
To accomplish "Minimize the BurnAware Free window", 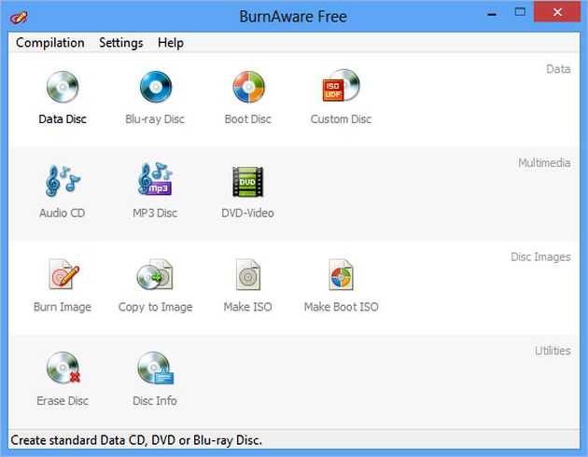I will click(x=493, y=13).
